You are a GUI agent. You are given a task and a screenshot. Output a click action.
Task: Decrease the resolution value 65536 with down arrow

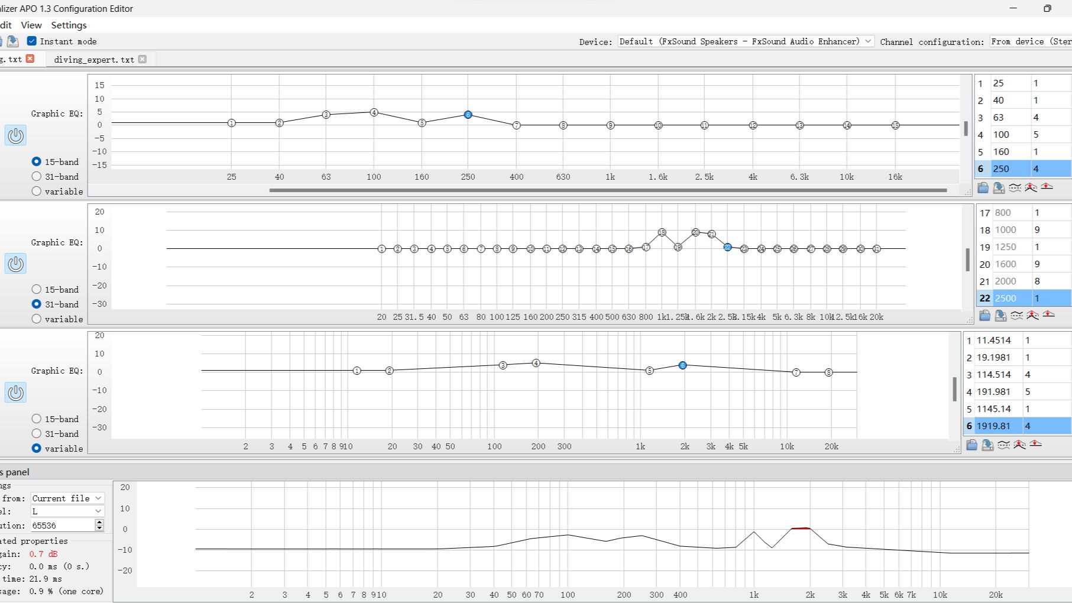(99, 528)
